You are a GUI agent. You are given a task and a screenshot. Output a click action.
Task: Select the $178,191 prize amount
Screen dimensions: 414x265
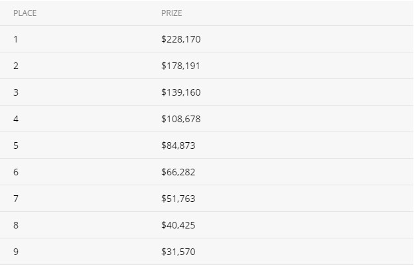pyautogui.click(x=180, y=66)
